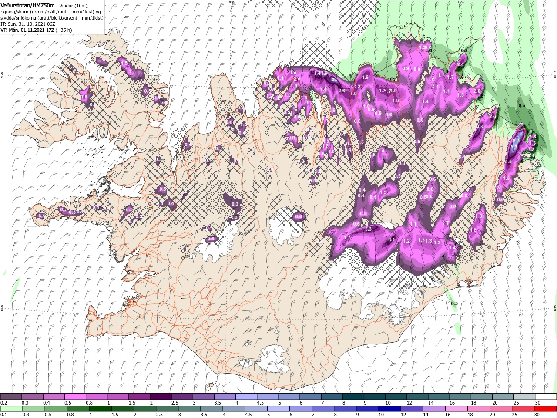
Task: Select the darkest purple swatch in upper legend row
Action: (161, 397)
